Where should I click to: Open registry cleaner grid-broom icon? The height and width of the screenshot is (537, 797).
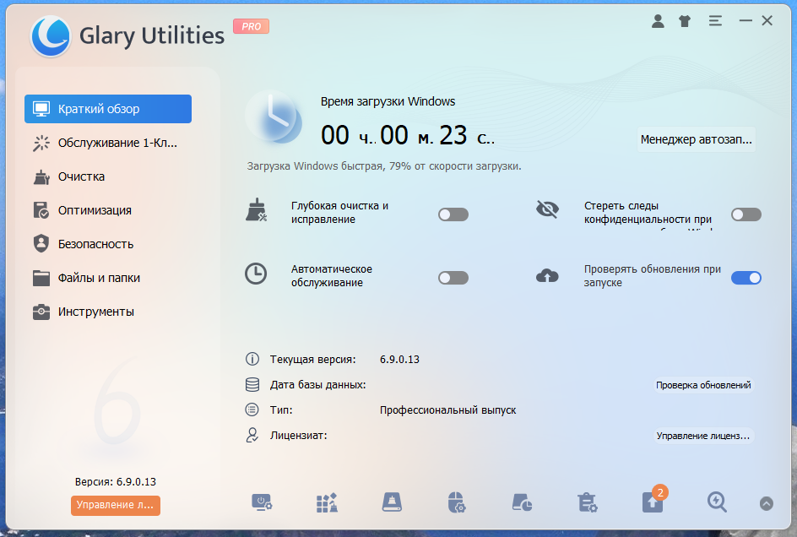[x=327, y=502]
